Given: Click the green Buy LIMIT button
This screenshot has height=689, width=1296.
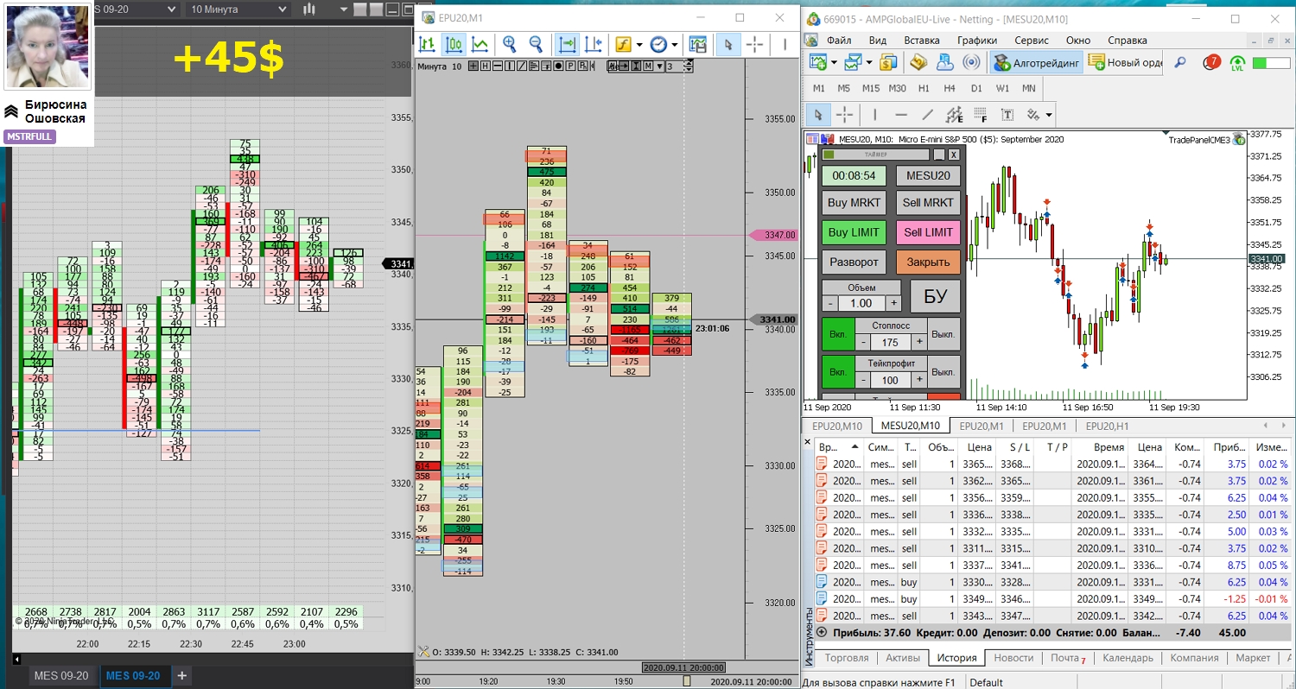Looking at the screenshot, I should pos(854,232).
